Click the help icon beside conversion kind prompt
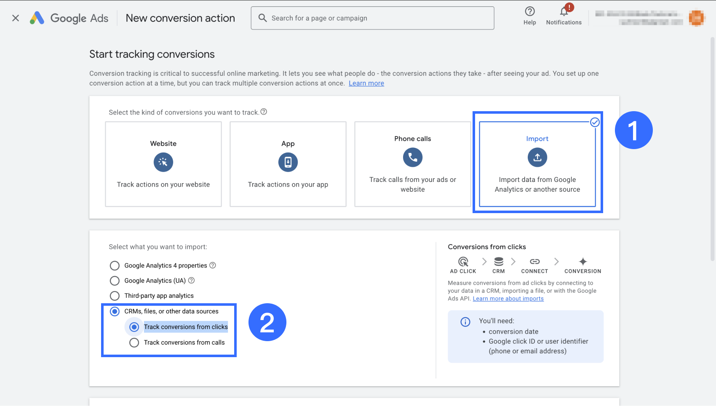Image resolution: width=716 pixels, height=406 pixels. tap(264, 112)
